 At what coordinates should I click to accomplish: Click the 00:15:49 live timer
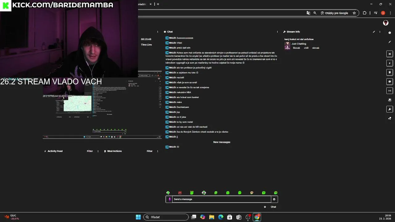[146, 39]
